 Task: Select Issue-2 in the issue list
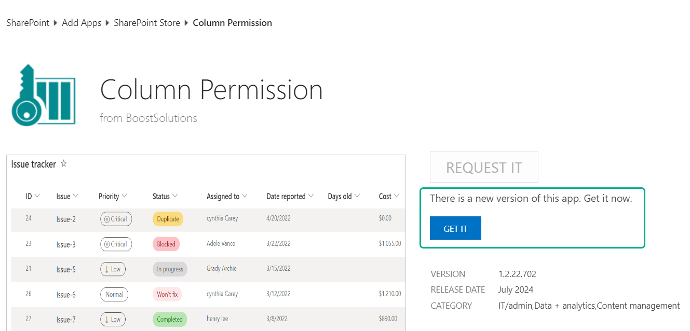(66, 219)
